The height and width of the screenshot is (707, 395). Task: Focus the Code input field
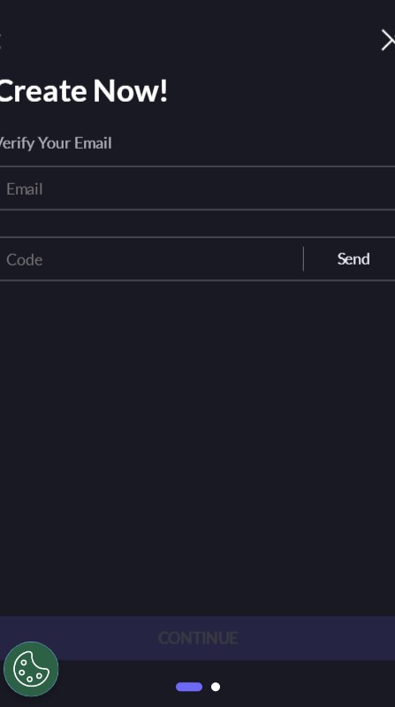coord(151,259)
